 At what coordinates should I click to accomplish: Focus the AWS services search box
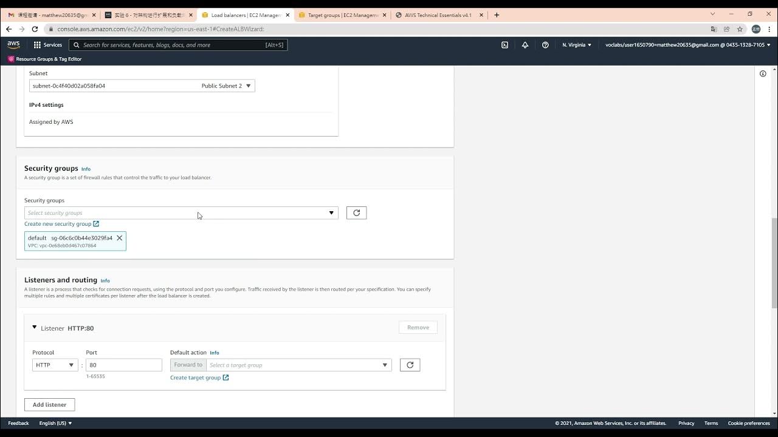[178, 45]
